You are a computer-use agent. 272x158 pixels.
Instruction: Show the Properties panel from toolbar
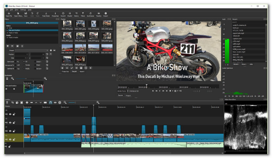[55, 14]
